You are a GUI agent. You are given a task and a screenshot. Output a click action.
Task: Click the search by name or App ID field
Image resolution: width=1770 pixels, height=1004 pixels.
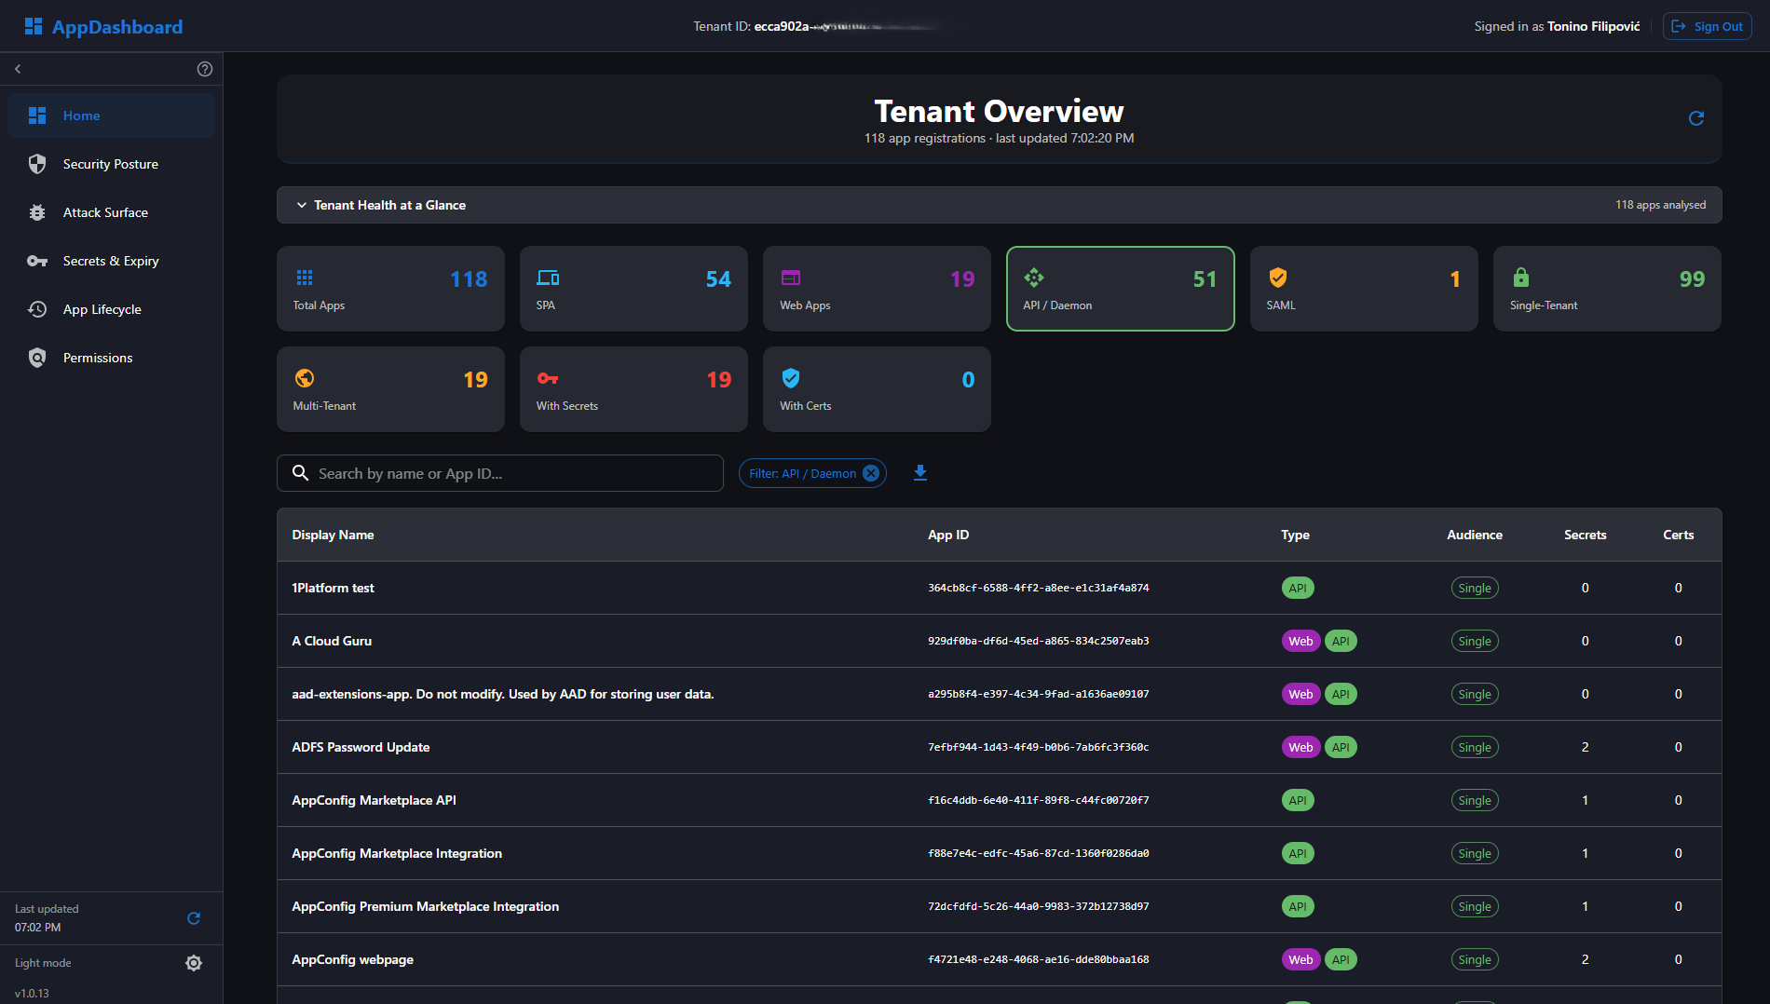[x=500, y=473]
